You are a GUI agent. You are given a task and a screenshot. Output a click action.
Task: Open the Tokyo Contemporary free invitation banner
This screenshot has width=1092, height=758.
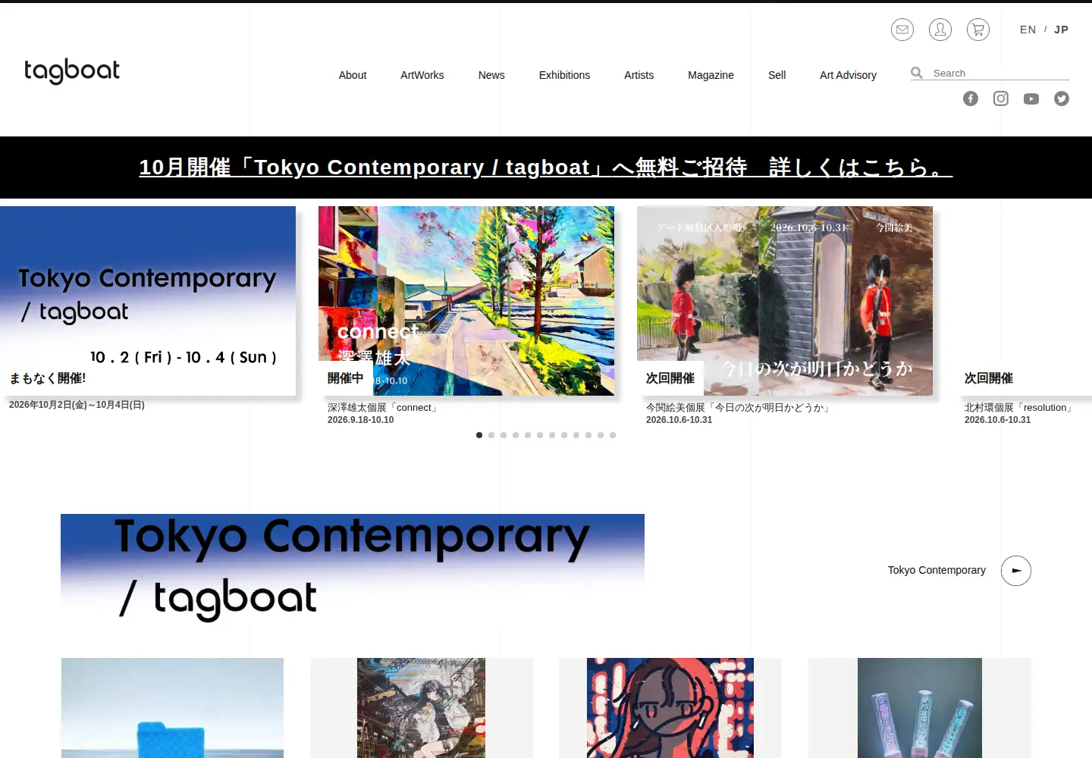(x=545, y=167)
